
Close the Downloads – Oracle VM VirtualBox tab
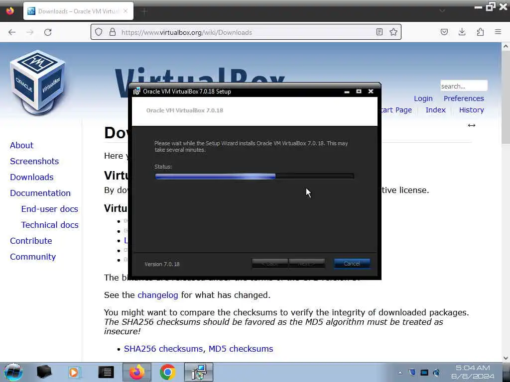coord(126,11)
